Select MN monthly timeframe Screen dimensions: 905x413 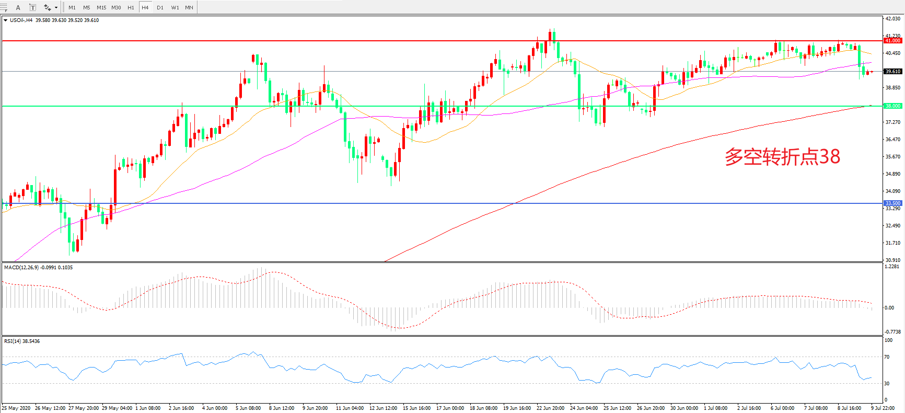(189, 7)
